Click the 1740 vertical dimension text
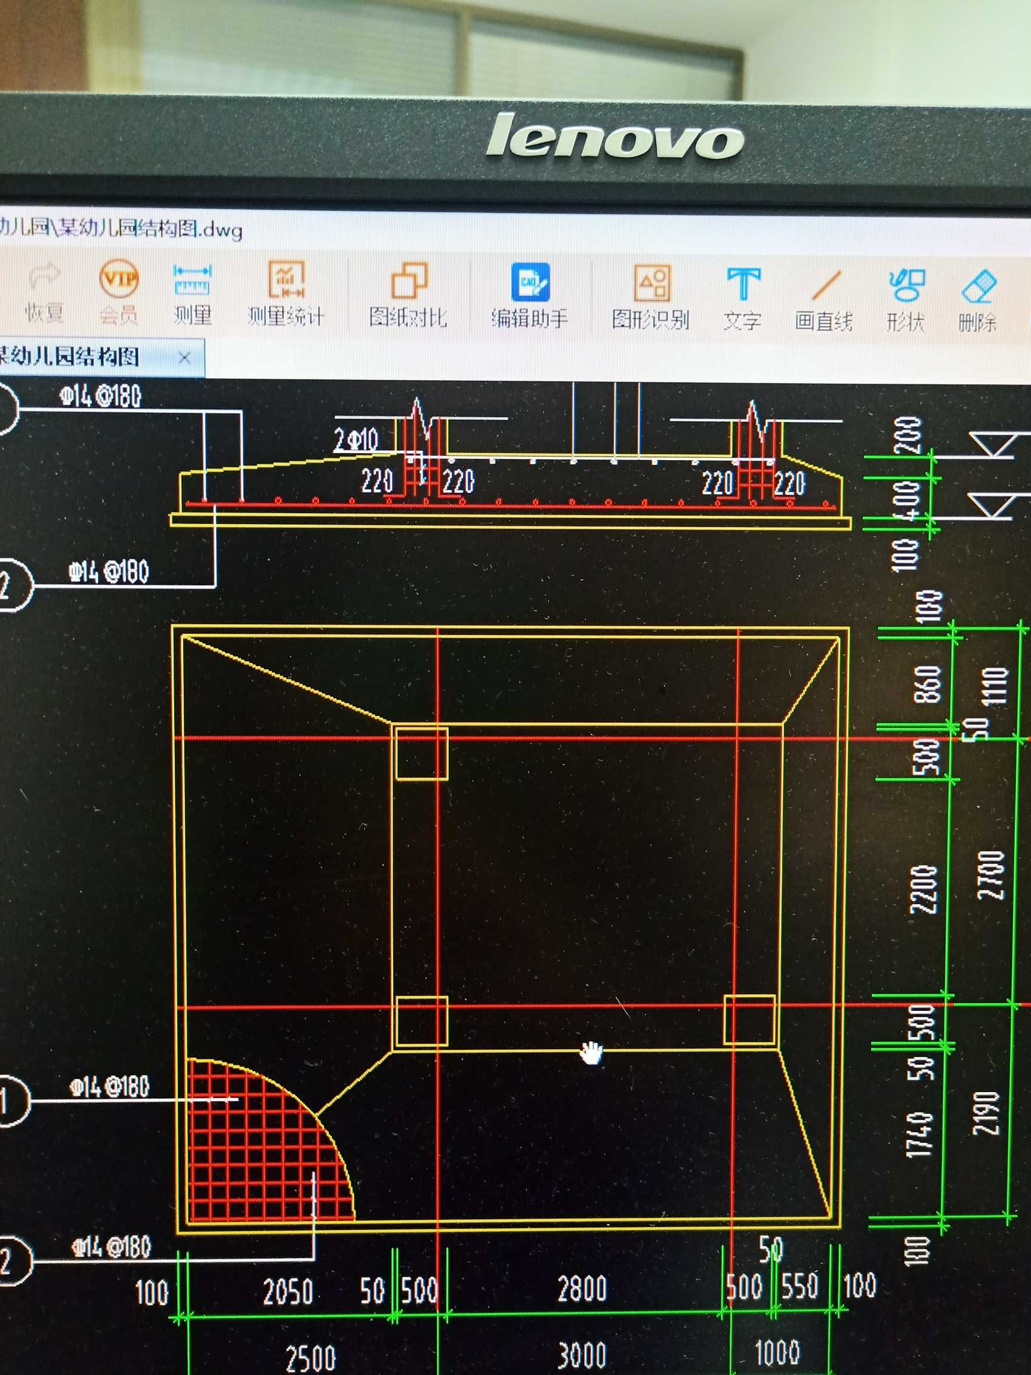1031x1375 pixels. 920,1136
